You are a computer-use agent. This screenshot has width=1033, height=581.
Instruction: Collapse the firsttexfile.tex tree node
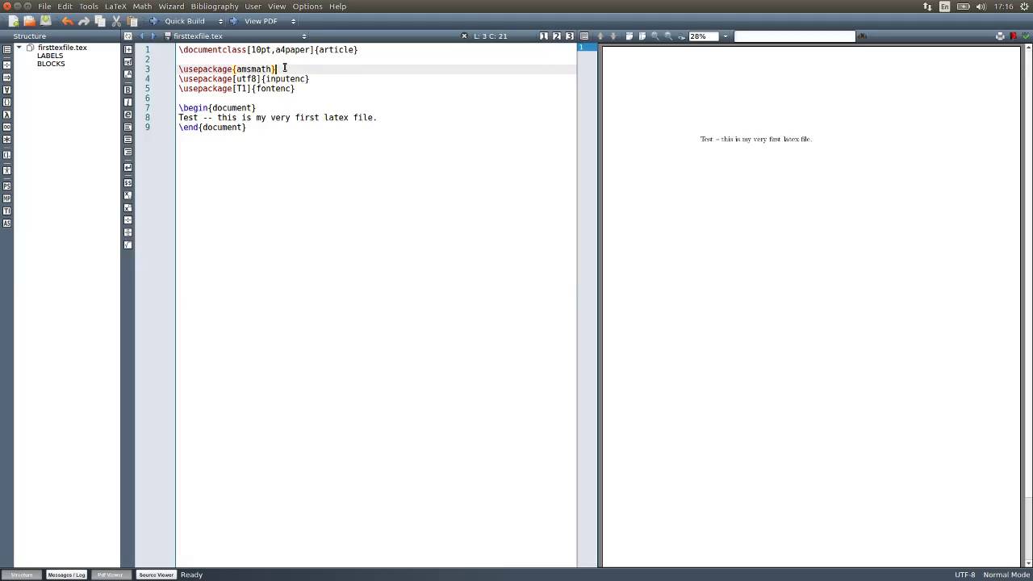coord(19,48)
